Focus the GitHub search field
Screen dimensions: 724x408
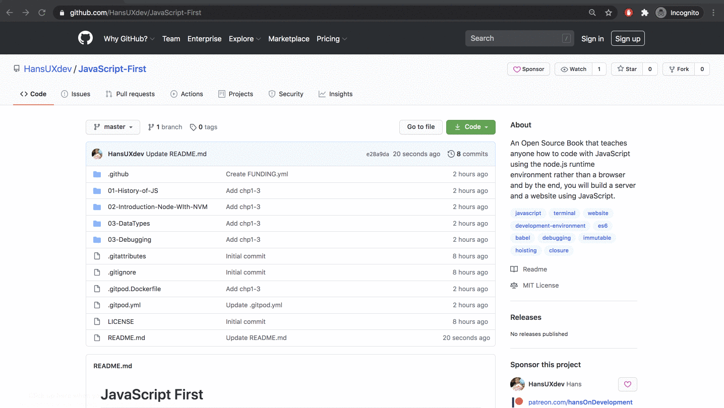(514, 38)
